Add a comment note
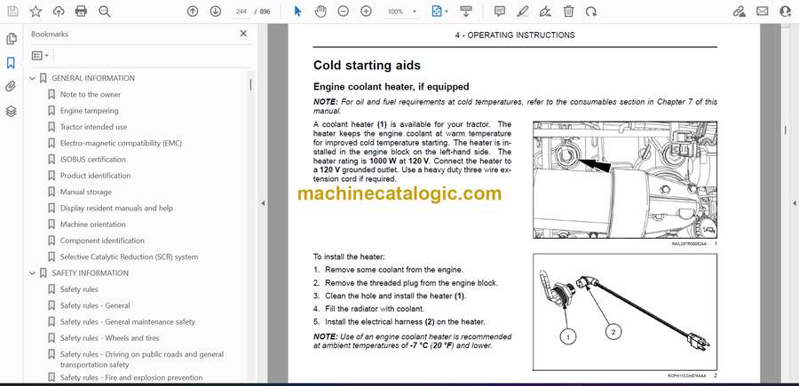This screenshot has height=386, width=799. [x=500, y=12]
